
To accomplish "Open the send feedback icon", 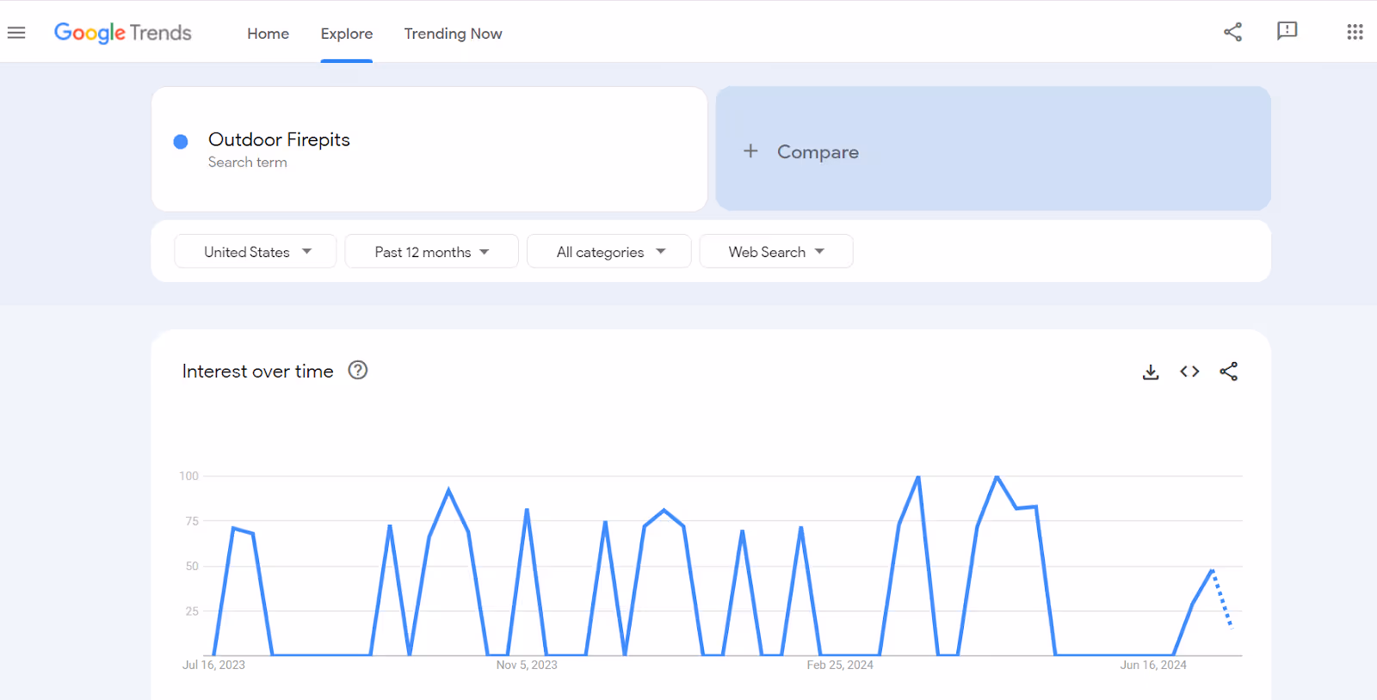I will click(1287, 31).
